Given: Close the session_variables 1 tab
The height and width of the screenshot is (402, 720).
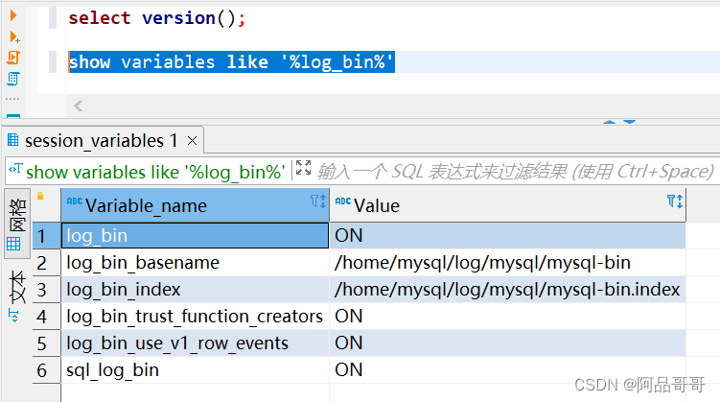Looking at the screenshot, I should click(x=193, y=141).
